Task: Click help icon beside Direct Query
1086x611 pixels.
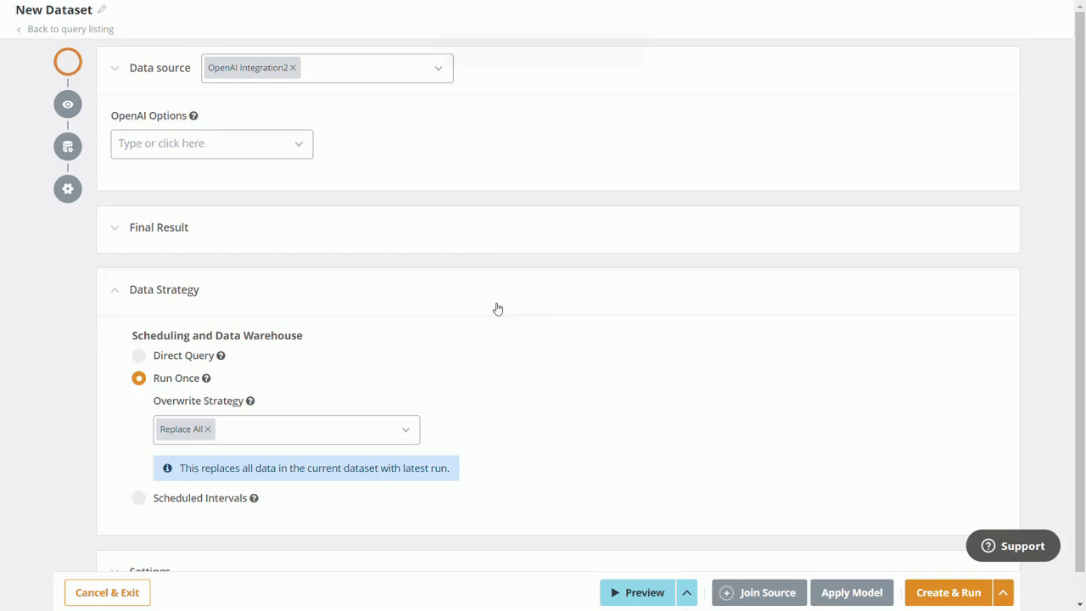Action: pyautogui.click(x=221, y=356)
